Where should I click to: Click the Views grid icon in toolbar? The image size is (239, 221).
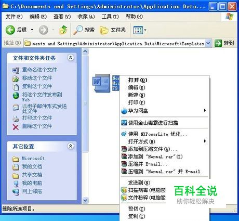click(138, 30)
